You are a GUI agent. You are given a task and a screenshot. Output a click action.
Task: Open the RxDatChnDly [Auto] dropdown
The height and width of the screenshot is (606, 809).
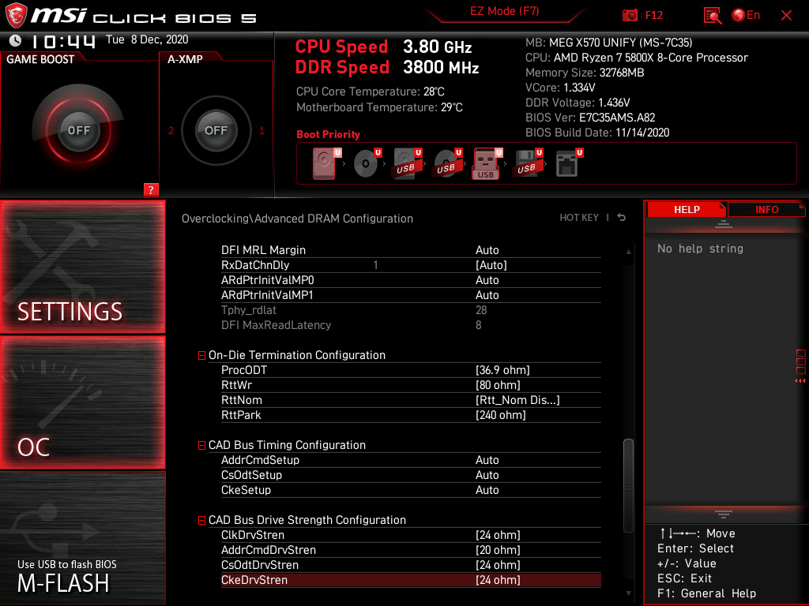(491, 265)
